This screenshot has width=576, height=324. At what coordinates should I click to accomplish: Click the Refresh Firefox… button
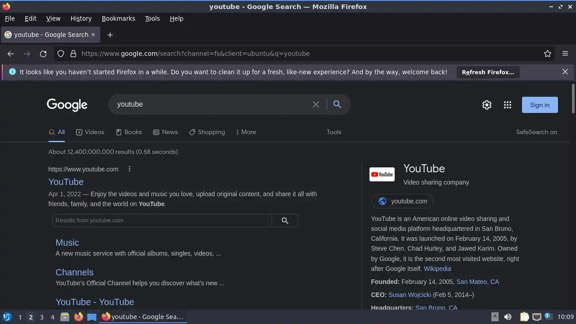(x=488, y=72)
